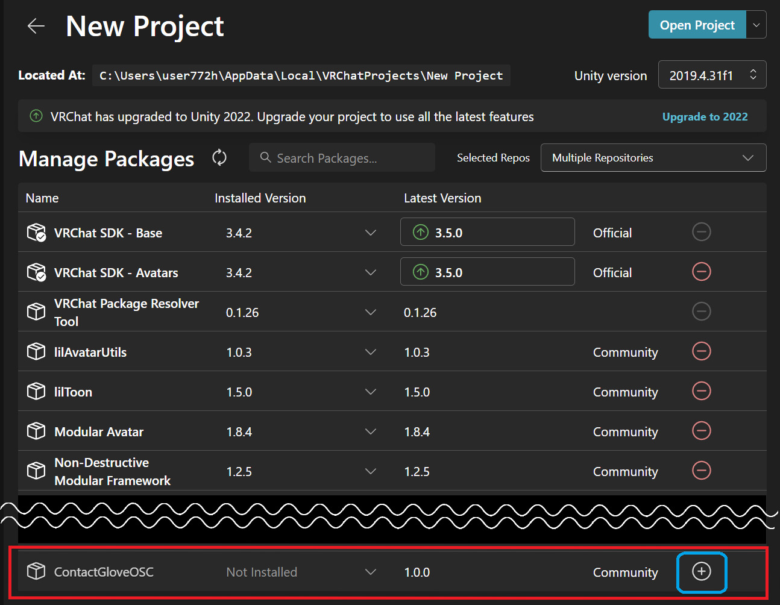Click the Latest Version column header
The width and height of the screenshot is (780, 605).
(442, 198)
